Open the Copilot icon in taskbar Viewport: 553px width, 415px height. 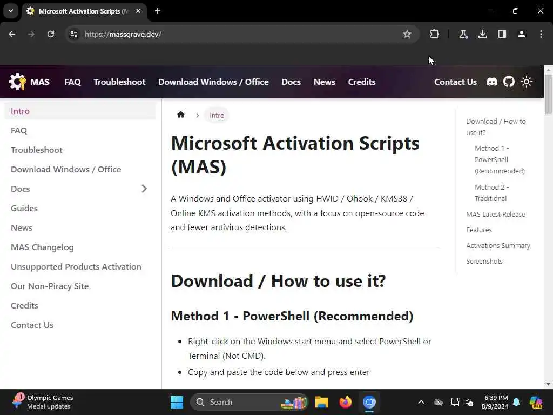pyautogui.click(x=536, y=402)
